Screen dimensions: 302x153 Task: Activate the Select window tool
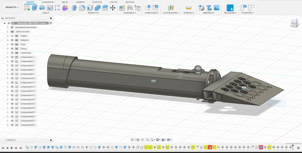(x=230, y=8)
